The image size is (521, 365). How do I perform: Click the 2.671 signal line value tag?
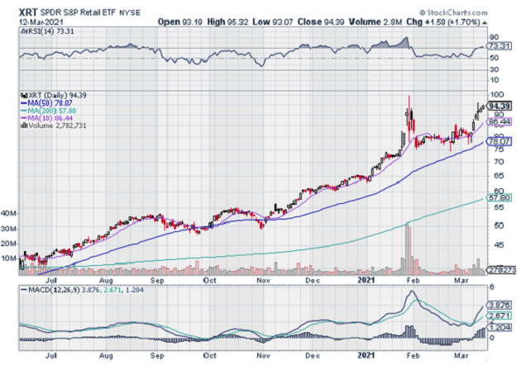(x=499, y=315)
